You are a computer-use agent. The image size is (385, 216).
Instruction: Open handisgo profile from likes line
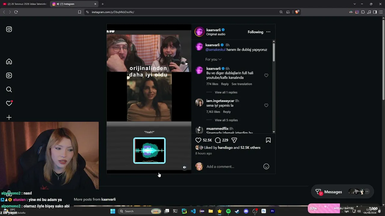point(225,148)
